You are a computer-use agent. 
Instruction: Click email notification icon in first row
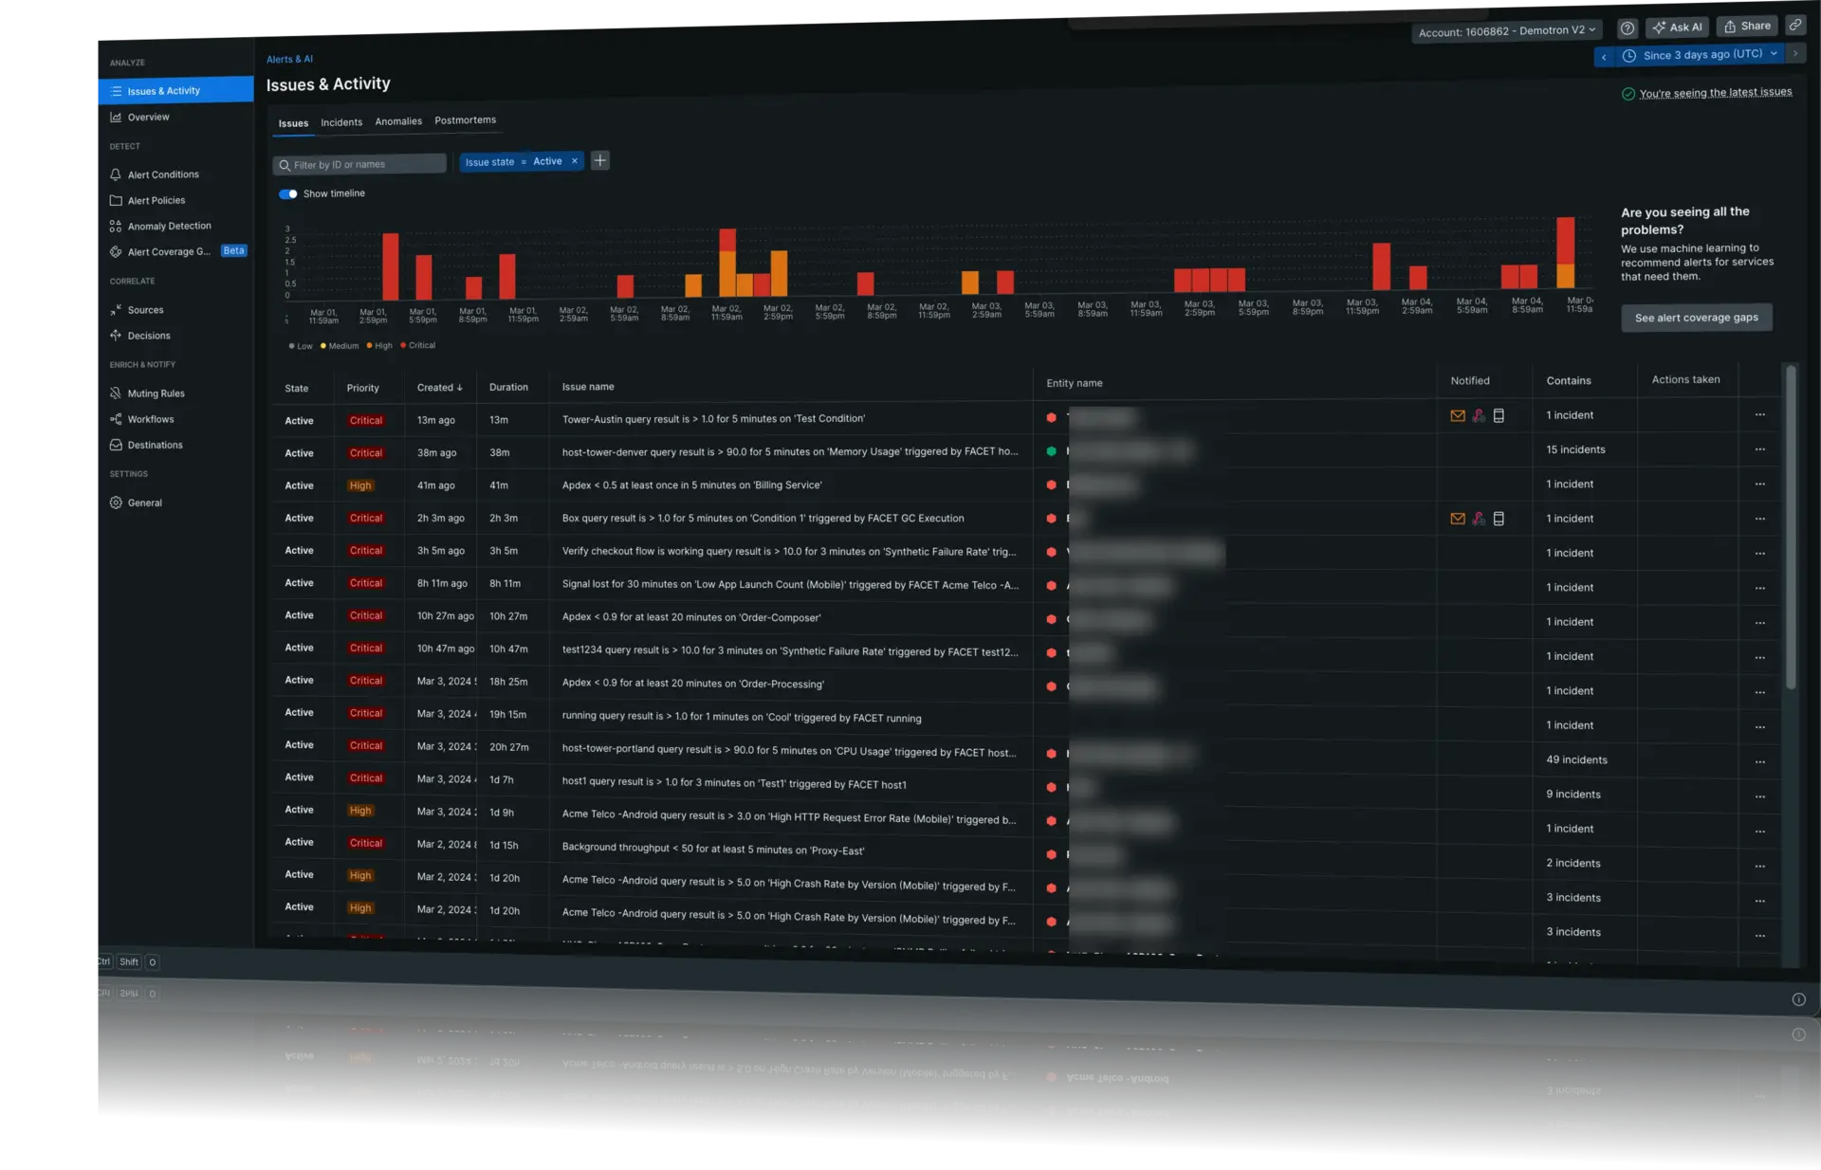(x=1458, y=415)
